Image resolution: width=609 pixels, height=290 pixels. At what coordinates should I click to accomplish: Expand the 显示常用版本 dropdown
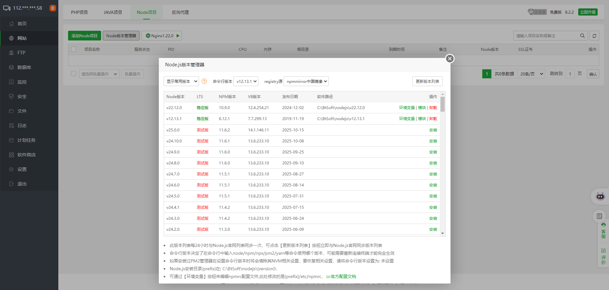(181, 82)
